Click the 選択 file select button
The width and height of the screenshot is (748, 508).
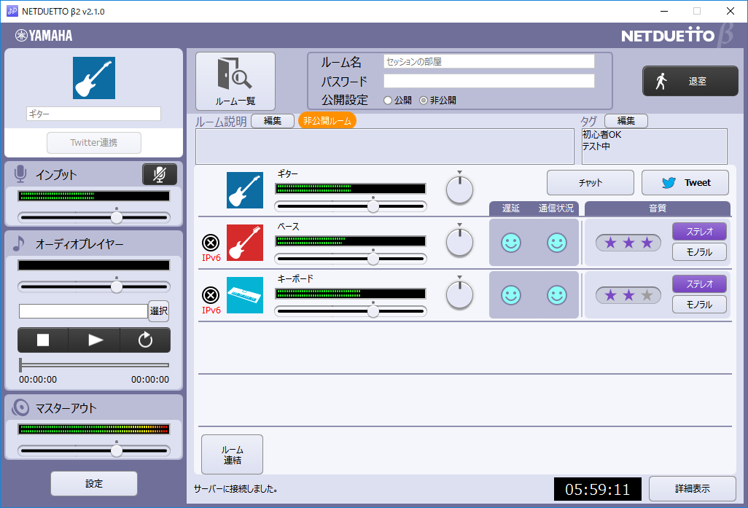coord(158,311)
